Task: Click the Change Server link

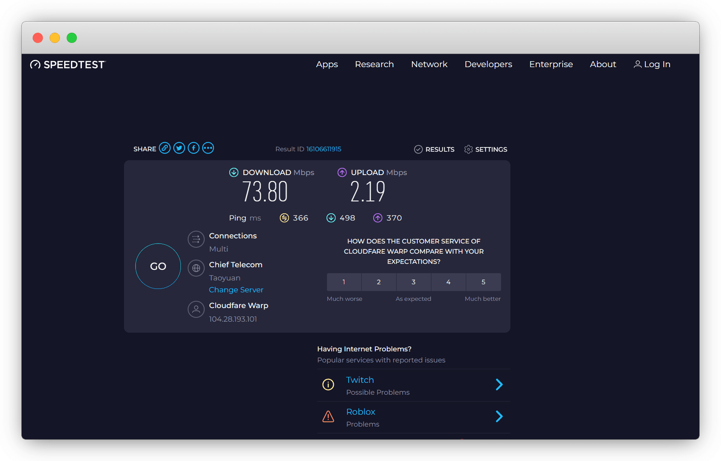Action: [236, 290]
